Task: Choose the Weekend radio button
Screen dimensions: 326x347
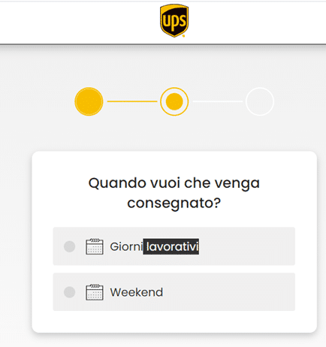Action: coord(69,292)
